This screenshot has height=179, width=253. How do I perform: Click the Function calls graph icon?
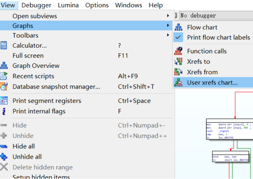pos(178,51)
